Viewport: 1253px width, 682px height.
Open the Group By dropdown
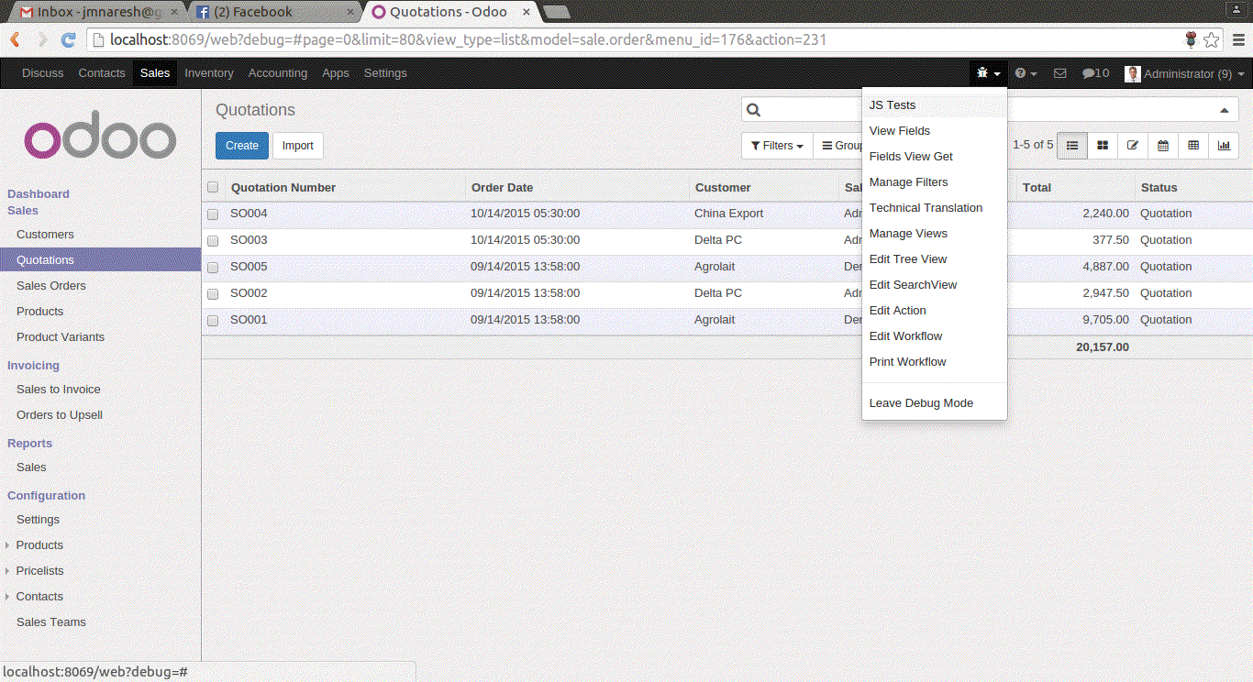point(838,146)
